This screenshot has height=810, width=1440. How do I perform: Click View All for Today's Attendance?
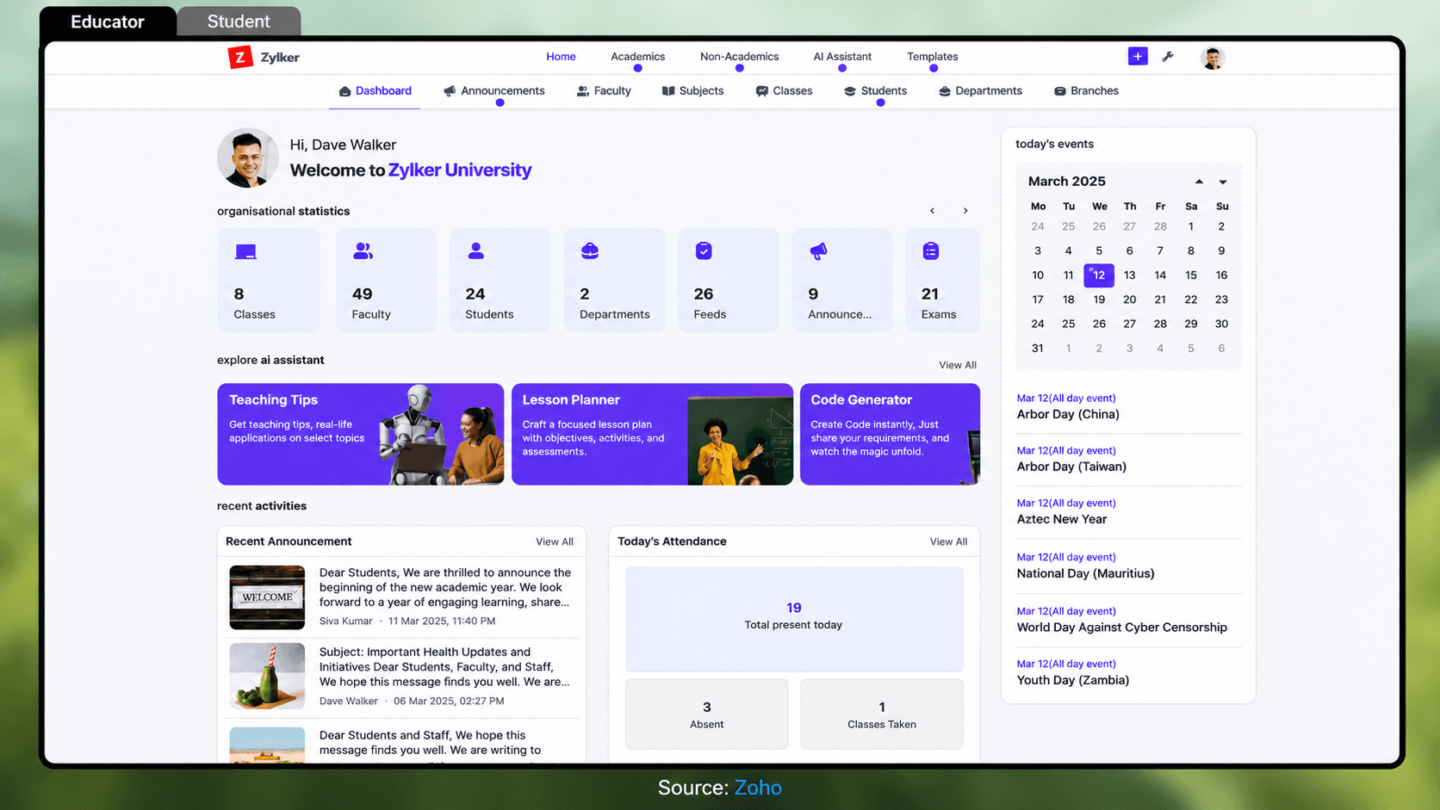coord(948,542)
